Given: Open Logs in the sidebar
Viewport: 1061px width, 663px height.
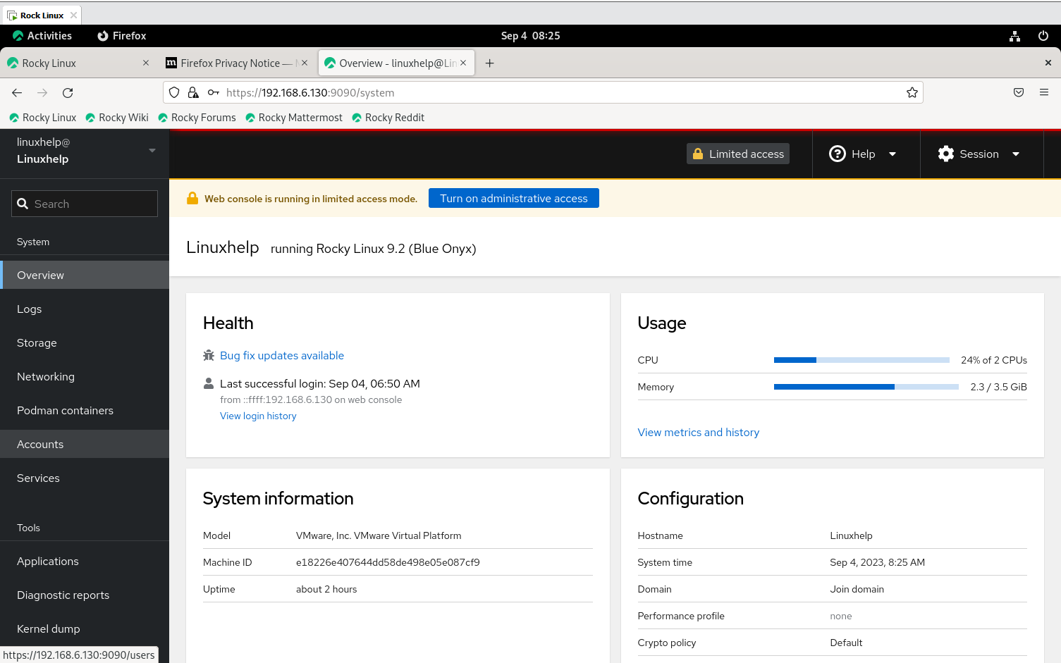Looking at the screenshot, I should pyautogui.click(x=85, y=309).
